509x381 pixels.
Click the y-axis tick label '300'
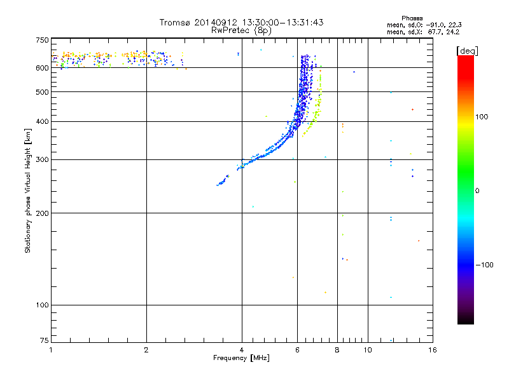(x=42, y=160)
